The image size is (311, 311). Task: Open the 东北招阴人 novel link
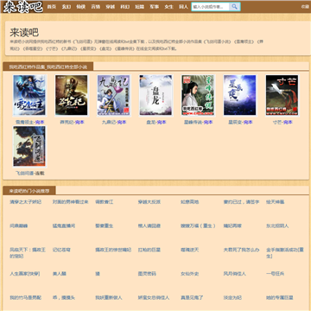coord(277,225)
